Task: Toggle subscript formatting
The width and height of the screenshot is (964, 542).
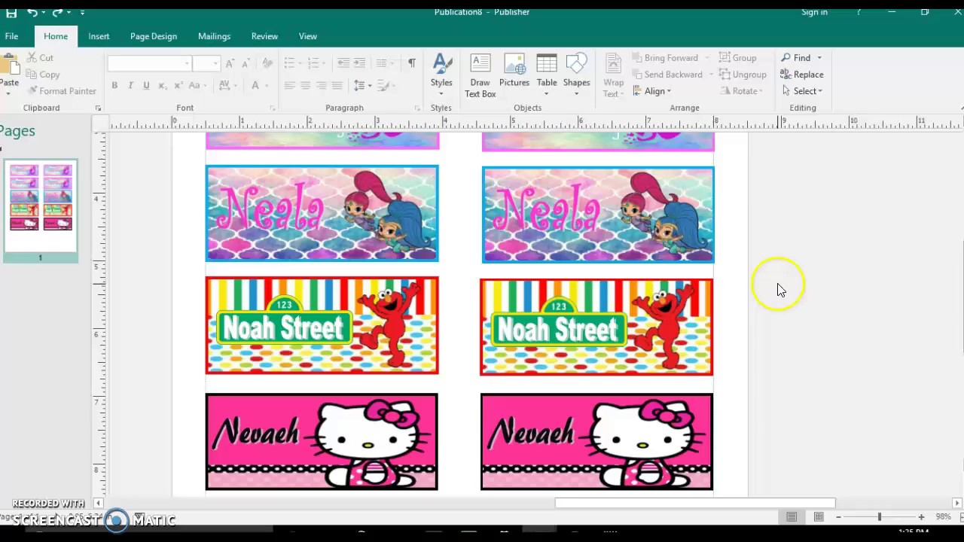Action: click(162, 86)
